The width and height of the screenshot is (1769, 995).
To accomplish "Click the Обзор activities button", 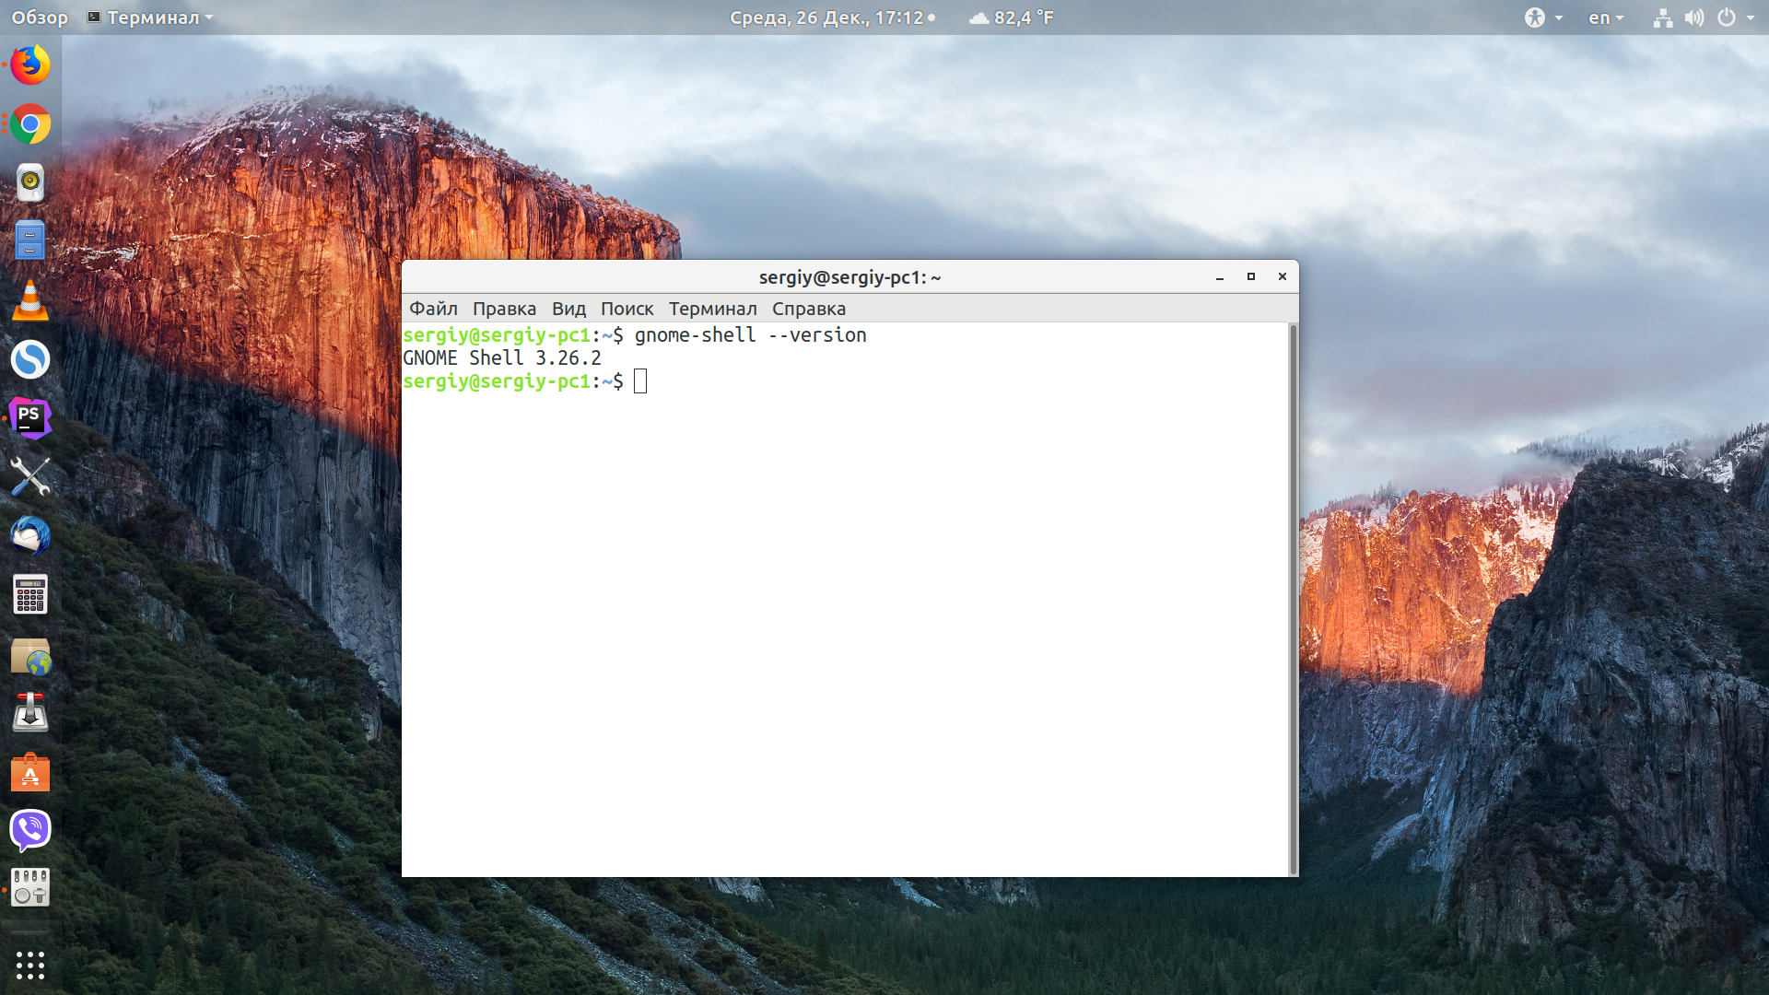I will pos(40,18).
